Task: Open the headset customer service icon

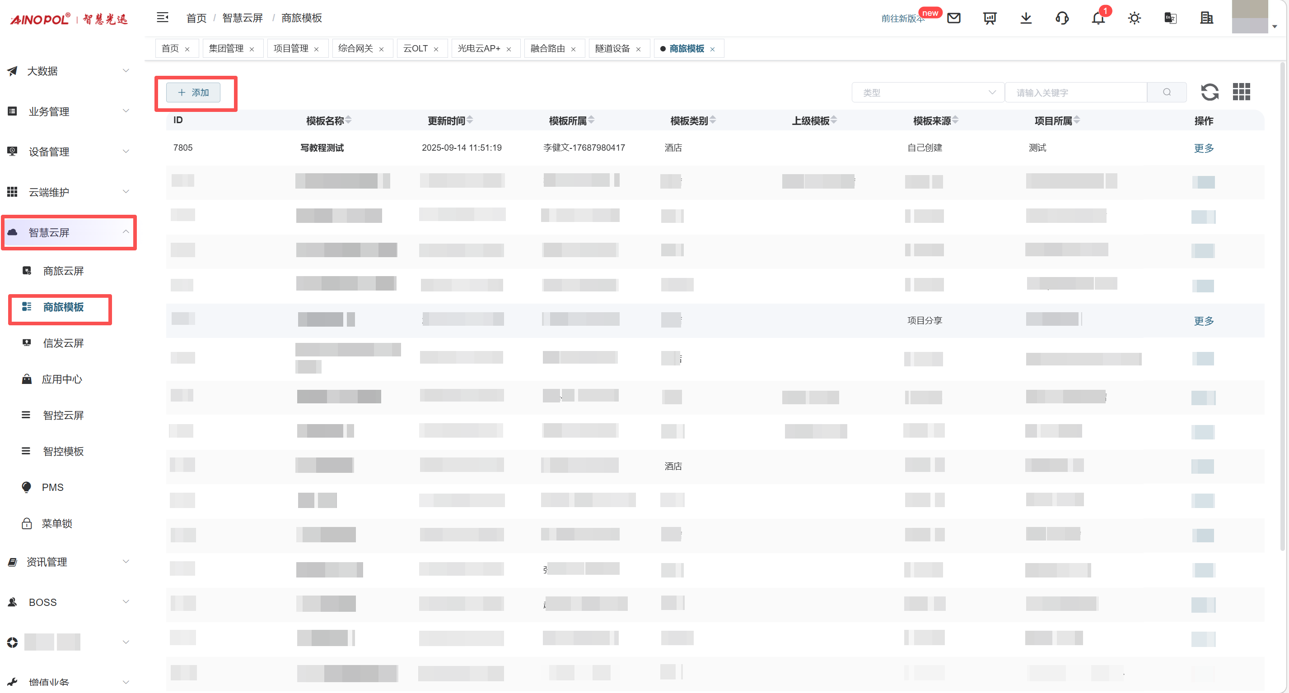Action: coord(1062,18)
